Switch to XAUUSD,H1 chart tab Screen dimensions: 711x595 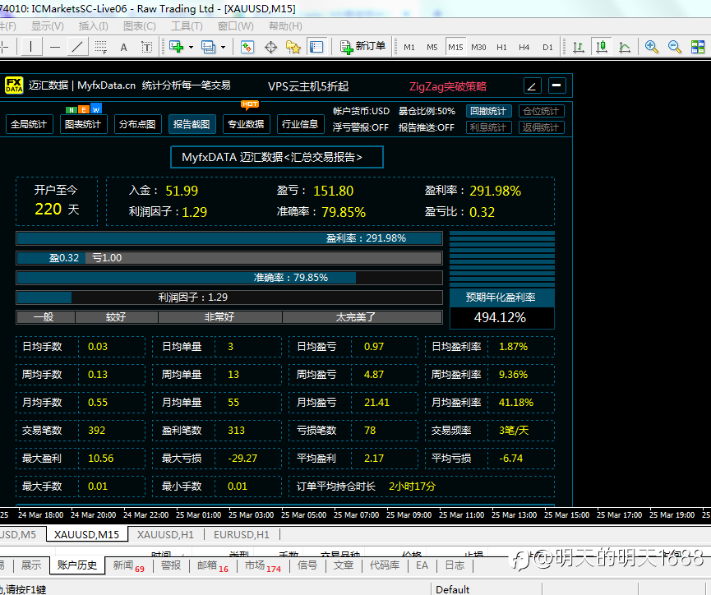pos(165,534)
